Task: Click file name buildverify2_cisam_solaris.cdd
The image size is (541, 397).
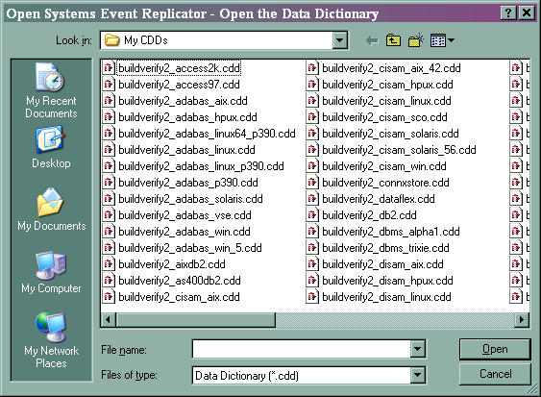Action: pos(390,134)
